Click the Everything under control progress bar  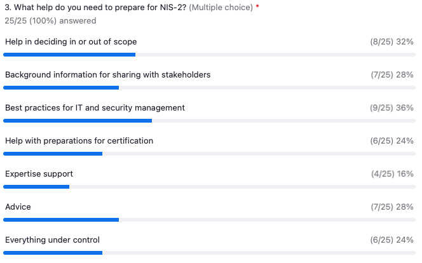209,253
